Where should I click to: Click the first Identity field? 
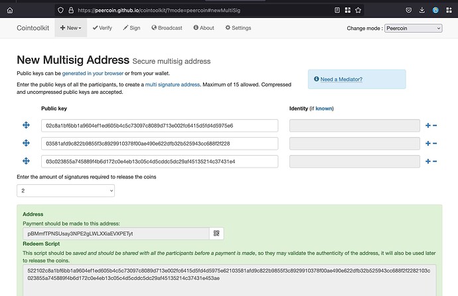coord(354,126)
